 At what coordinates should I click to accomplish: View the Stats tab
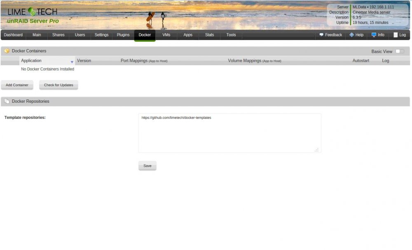(x=209, y=35)
